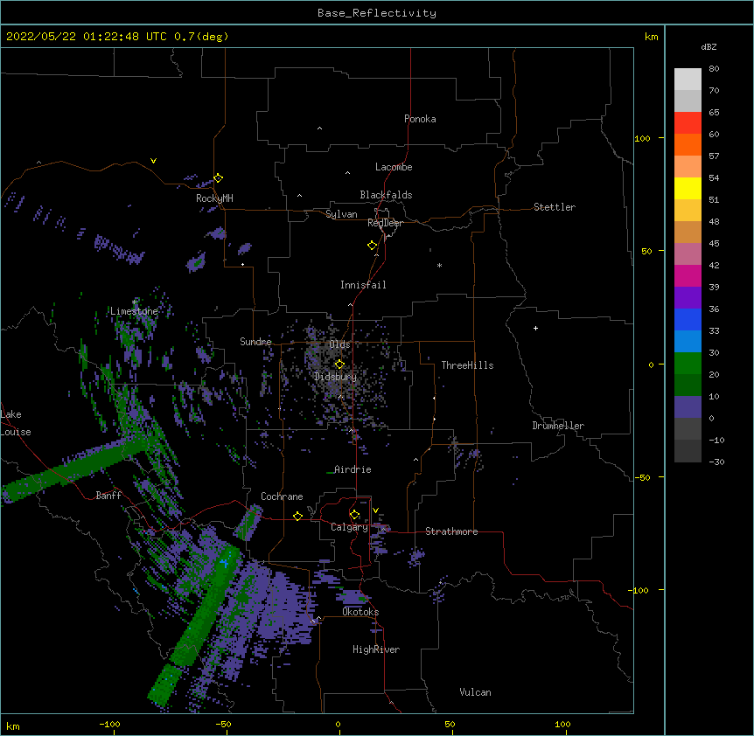Click the -50 tick on horizontal axis
The image size is (754, 736).
point(223,724)
